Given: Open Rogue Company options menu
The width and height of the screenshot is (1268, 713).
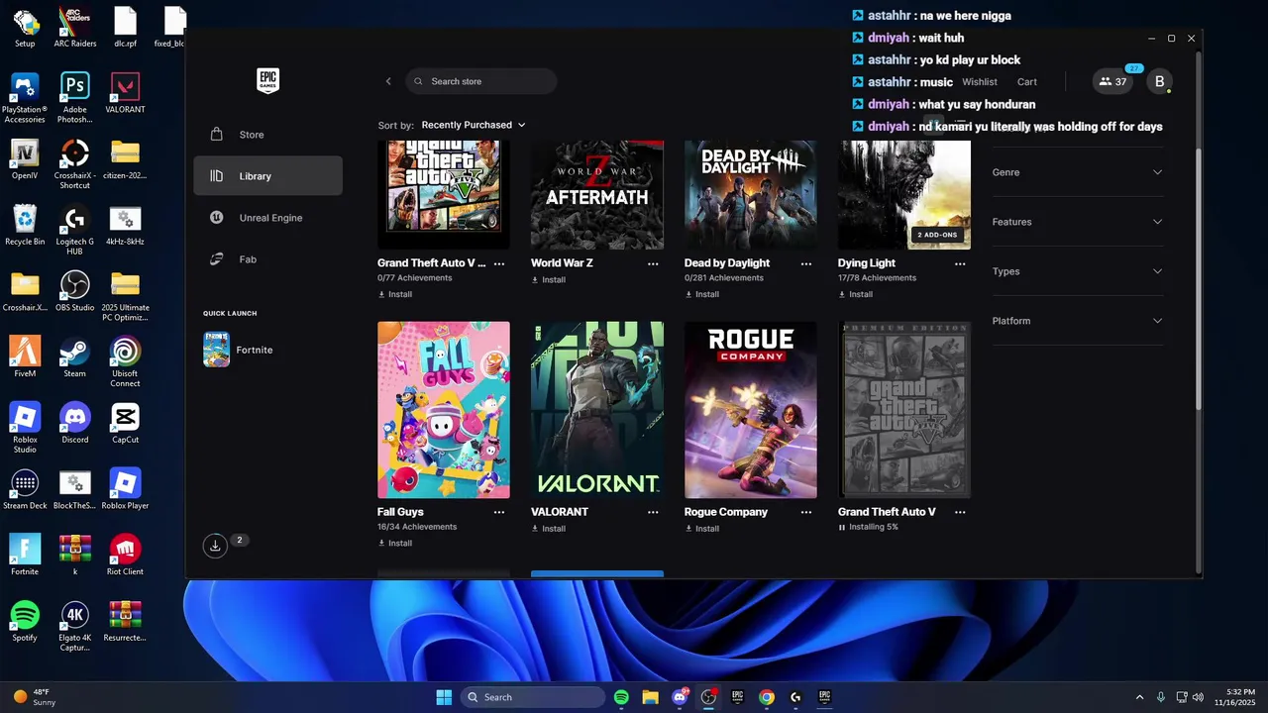Looking at the screenshot, I should pos(806,513).
